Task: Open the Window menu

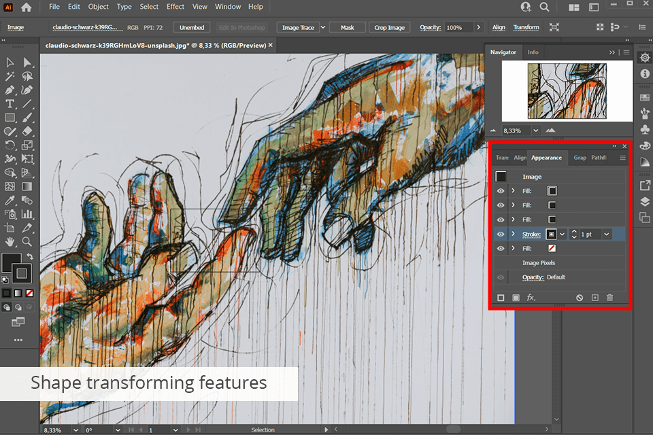Action: [x=228, y=7]
